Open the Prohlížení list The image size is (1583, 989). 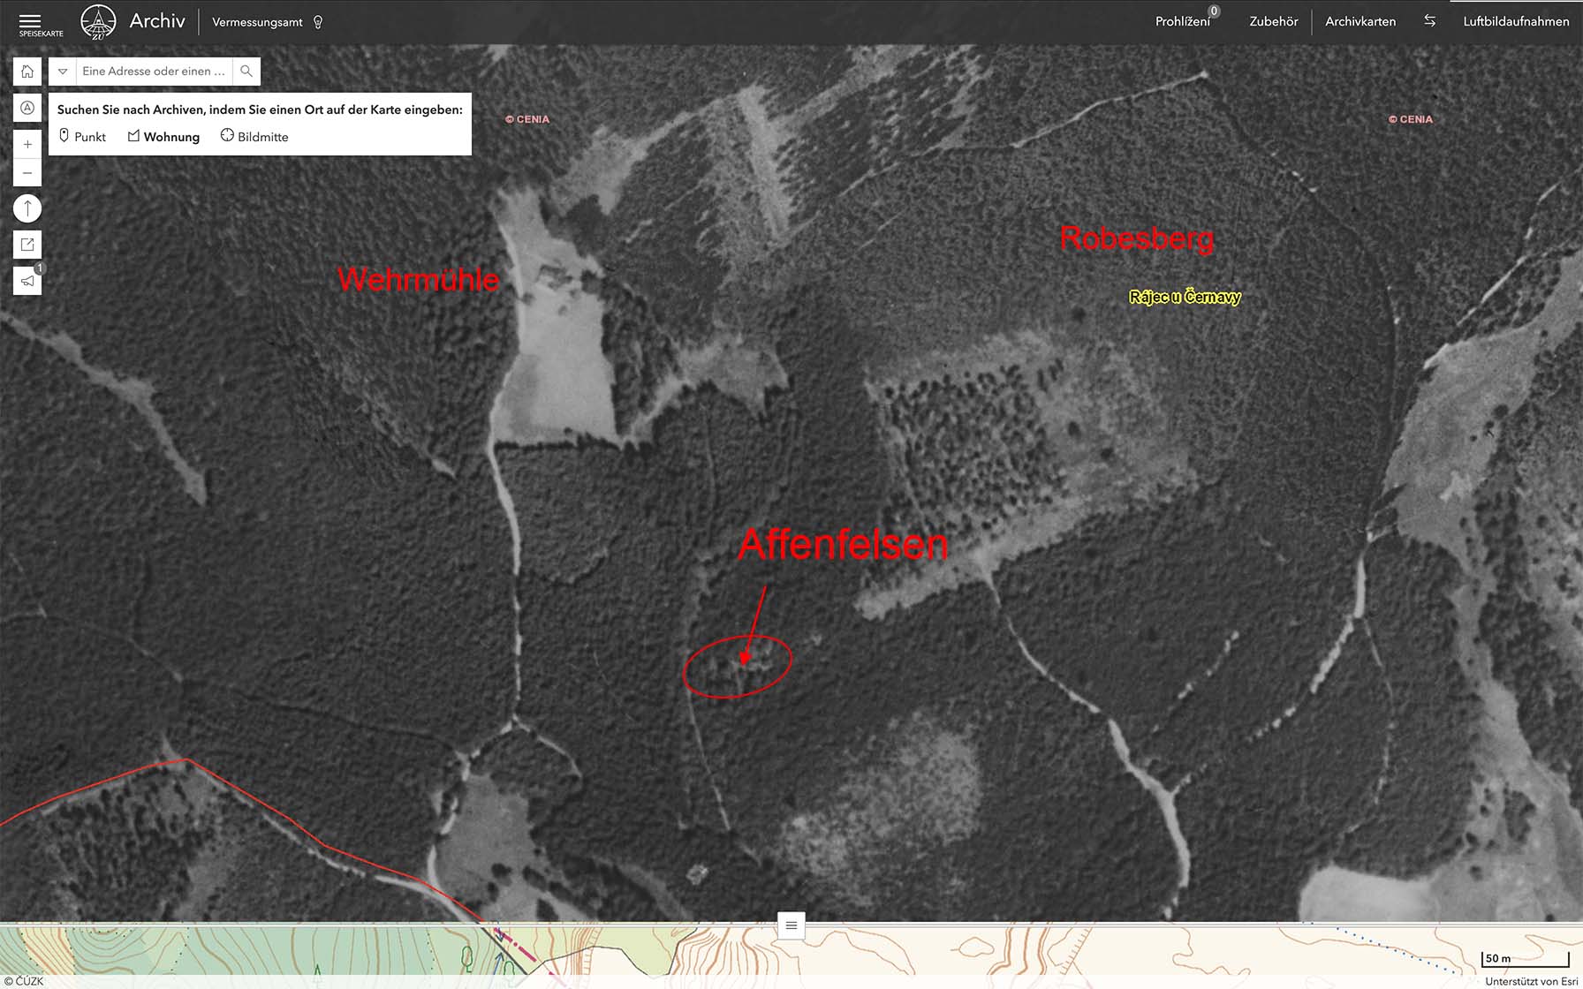[x=1182, y=22]
